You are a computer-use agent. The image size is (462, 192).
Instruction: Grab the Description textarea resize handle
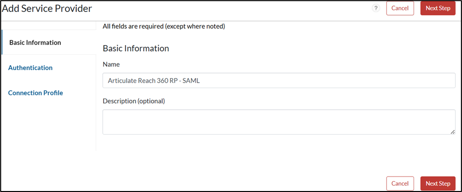pos(453,132)
